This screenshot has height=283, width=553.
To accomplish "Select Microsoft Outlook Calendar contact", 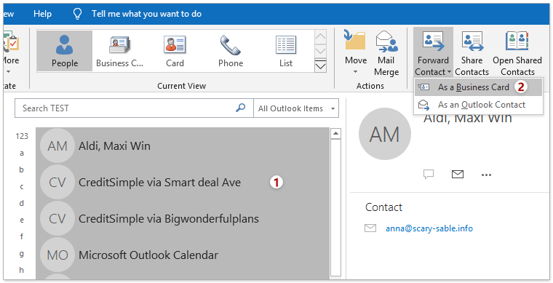I will (x=183, y=255).
